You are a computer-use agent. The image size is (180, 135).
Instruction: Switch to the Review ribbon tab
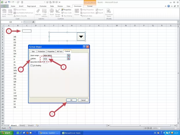(x=60, y=6)
